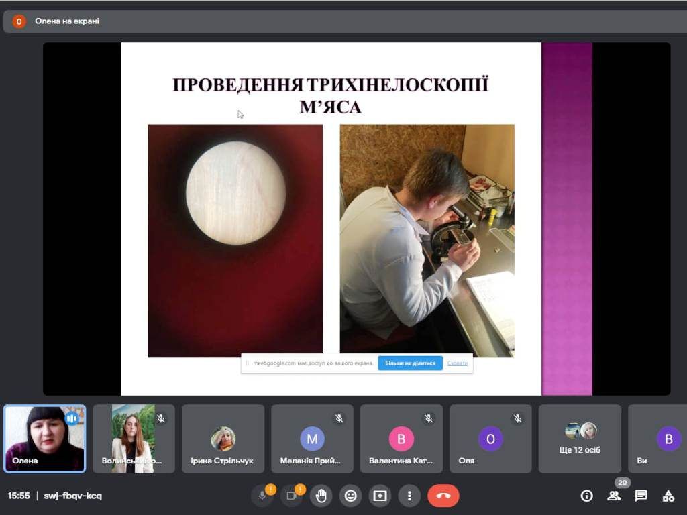Select Меланія's participant tile
This screenshot has height=515, width=687.
[312, 439]
